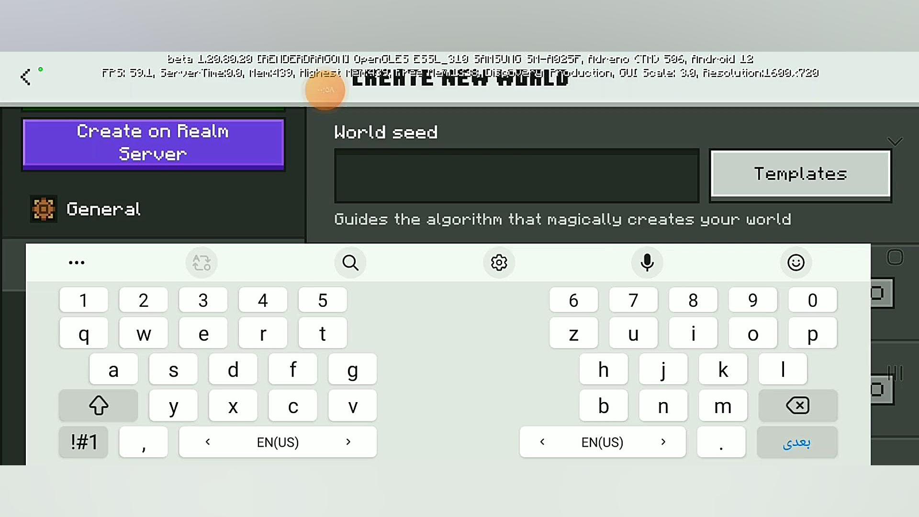Next language arrow on right spacebar
Viewport: 919px width, 517px height.
click(x=663, y=442)
